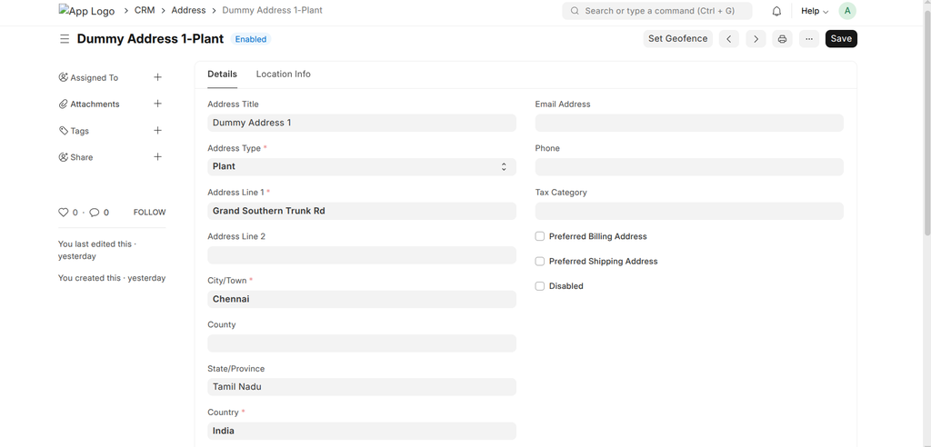Expand the Help menu
931x447 pixels.
[x=814, y=11]
